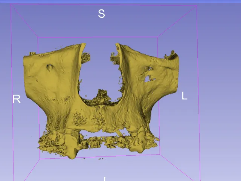This screenshot has height=181, width=241.
Task: Click the top-left corner of the magenta bounding box
Action: (x=11, y=4)
